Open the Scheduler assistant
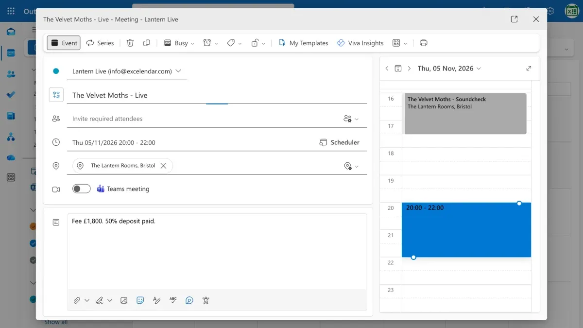This screenshot has height=328, width=583. (339, 142)
